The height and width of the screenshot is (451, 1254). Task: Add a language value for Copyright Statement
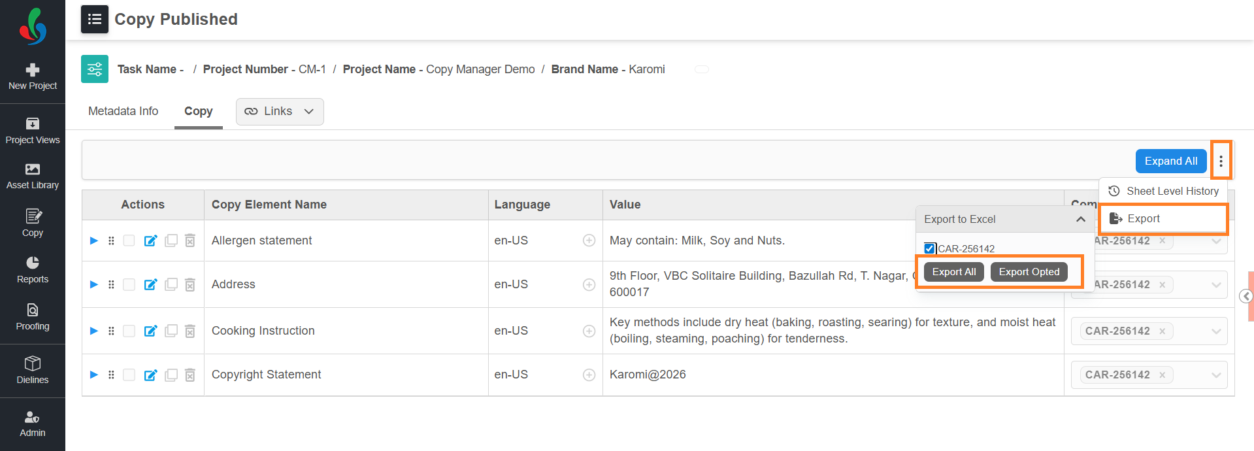(x=589, y=375)
